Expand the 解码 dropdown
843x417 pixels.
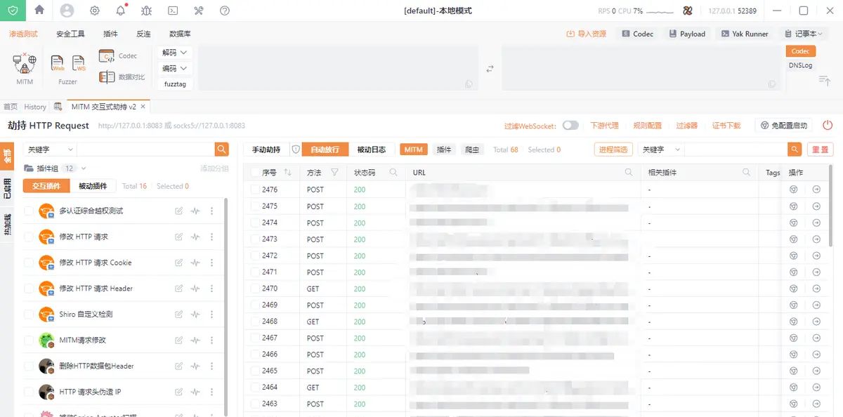175,53
